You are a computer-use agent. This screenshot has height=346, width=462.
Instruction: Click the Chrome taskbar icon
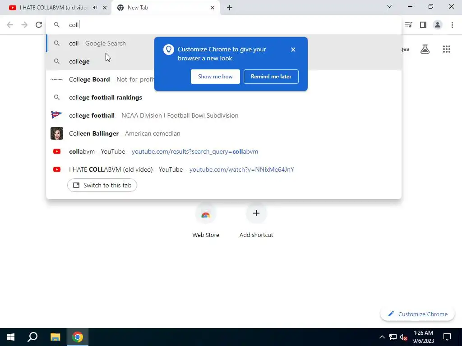(x=78, y=337)
